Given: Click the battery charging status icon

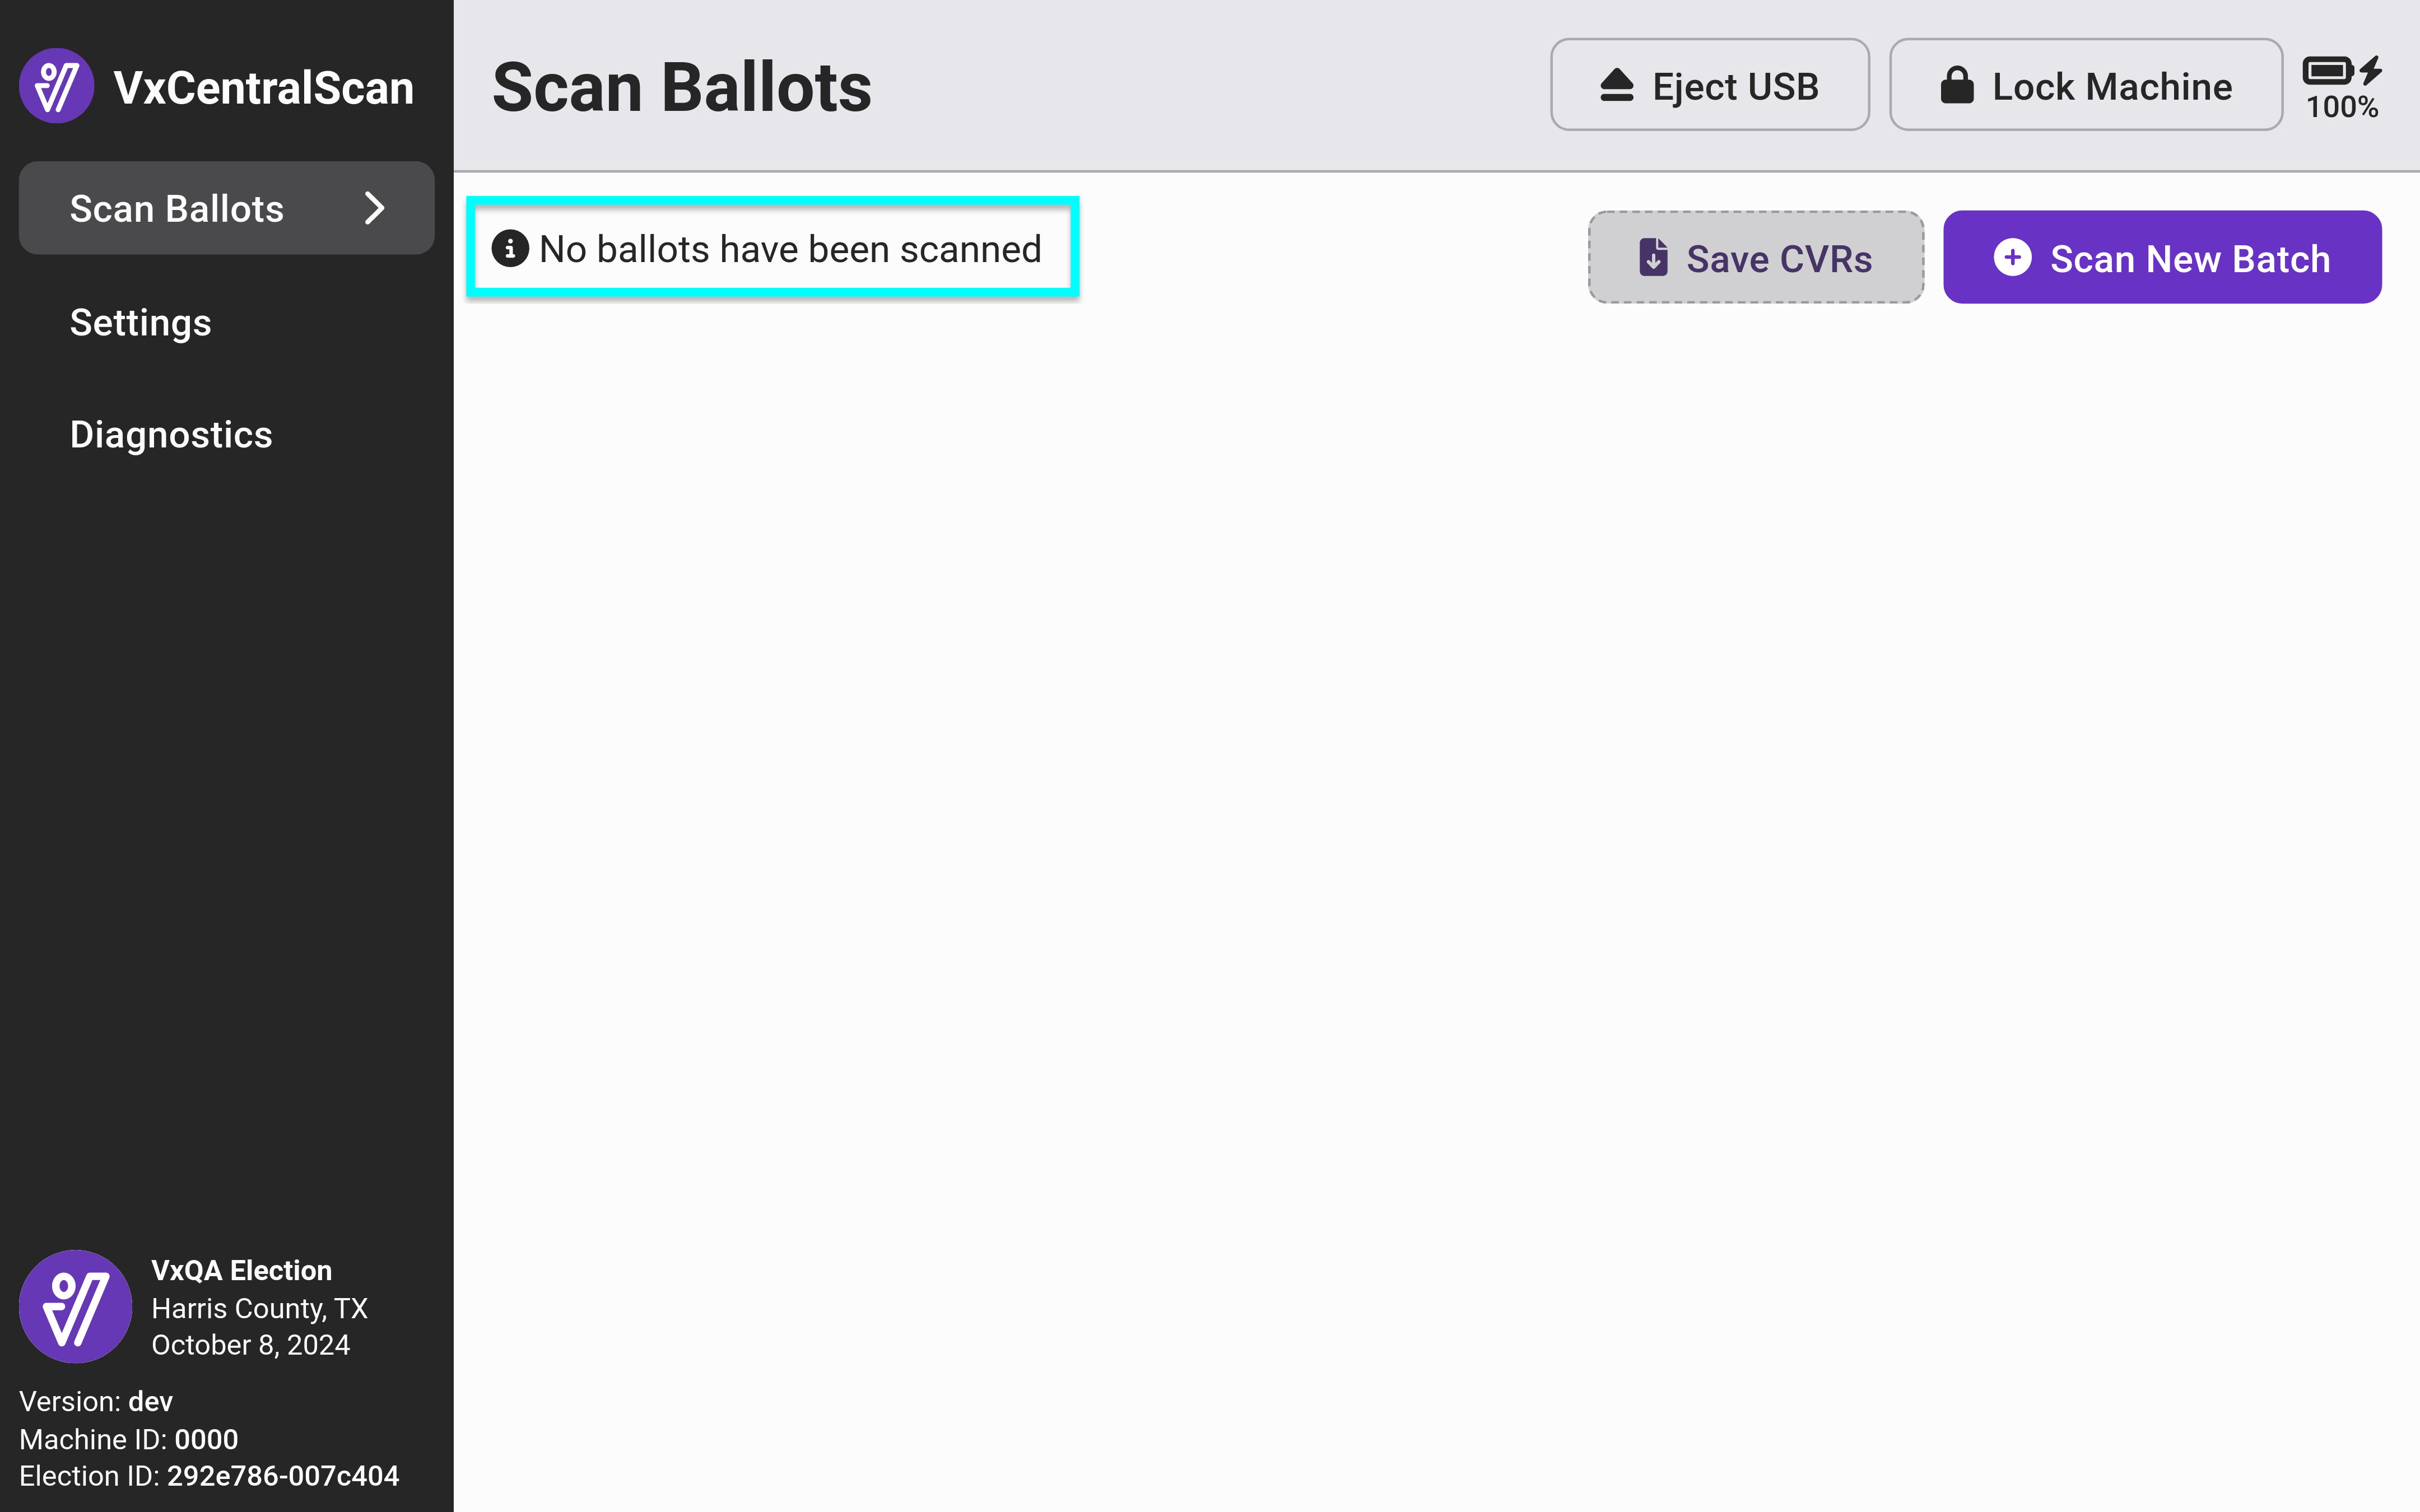Looking at the screenshot, I should (x=2341, y=71).
